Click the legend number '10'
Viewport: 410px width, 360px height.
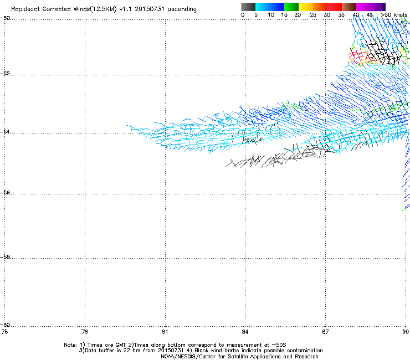pos(271,15)
